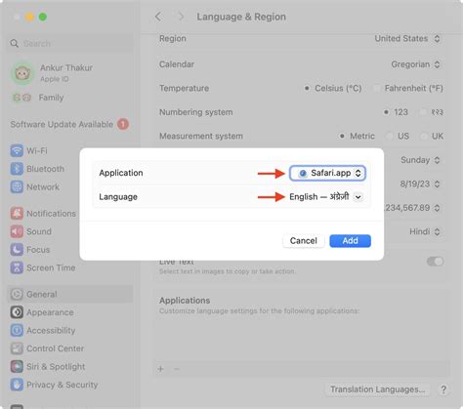Select US measurement radio button
Viewport: 463px width, 409px height.
[x=390, y=136]
